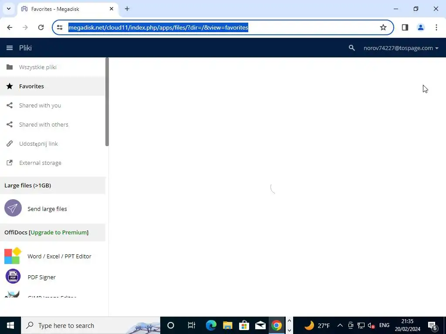The image size is (446, 334).
Task: Click the muted volume tray icon
Action: click(x=371, y=325)
